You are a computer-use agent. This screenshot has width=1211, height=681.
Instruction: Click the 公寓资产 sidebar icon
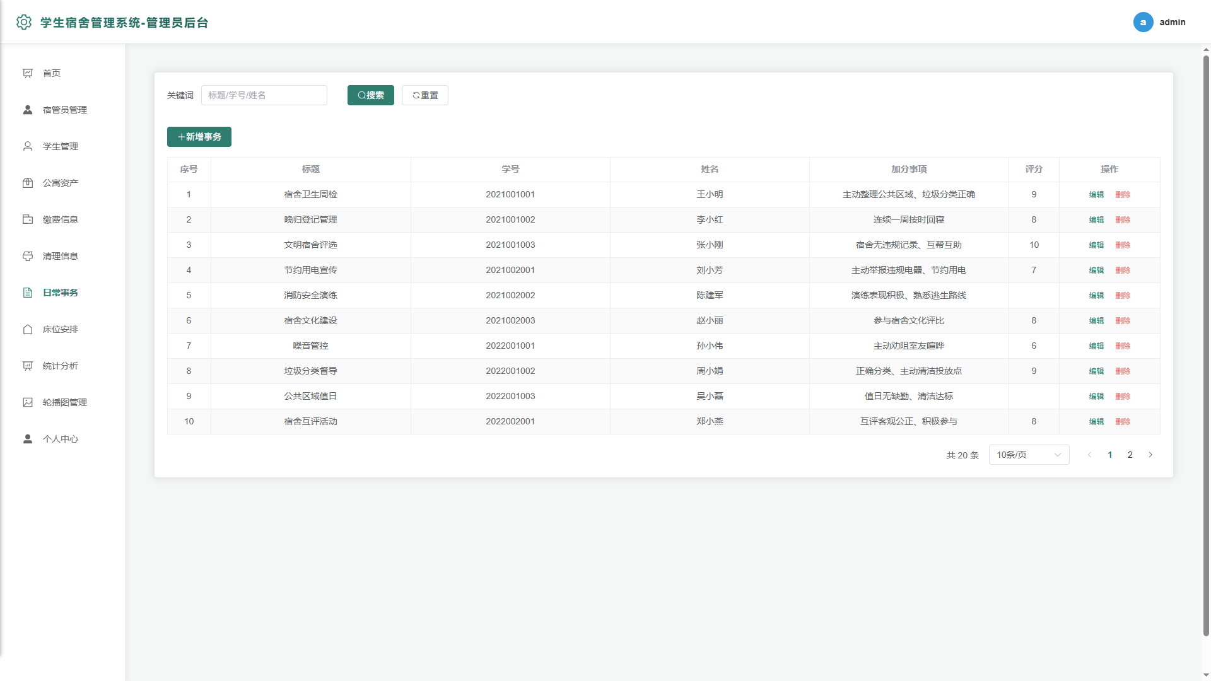[28, 183]
